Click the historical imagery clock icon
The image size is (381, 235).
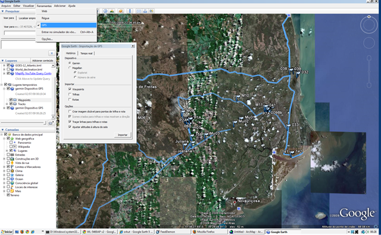105,11
